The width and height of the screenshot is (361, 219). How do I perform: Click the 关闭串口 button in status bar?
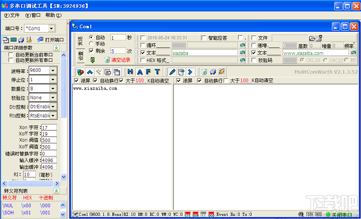(339, 215)
